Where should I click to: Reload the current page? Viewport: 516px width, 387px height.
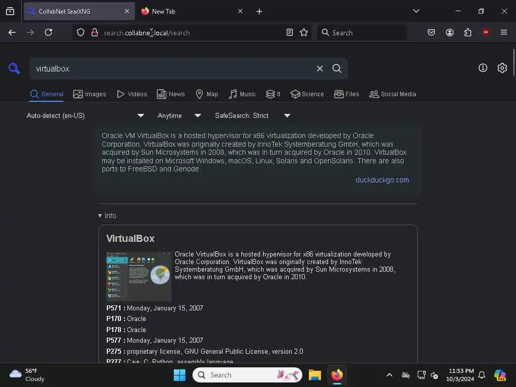pyautogui.click(x=48, y=32)
